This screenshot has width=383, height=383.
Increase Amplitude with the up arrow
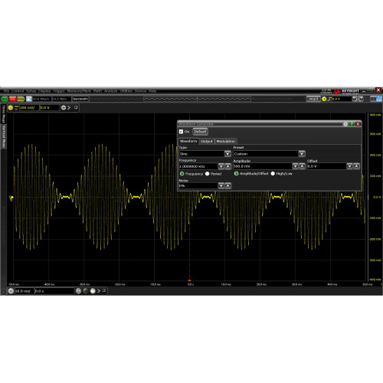(x=302, y=166)
